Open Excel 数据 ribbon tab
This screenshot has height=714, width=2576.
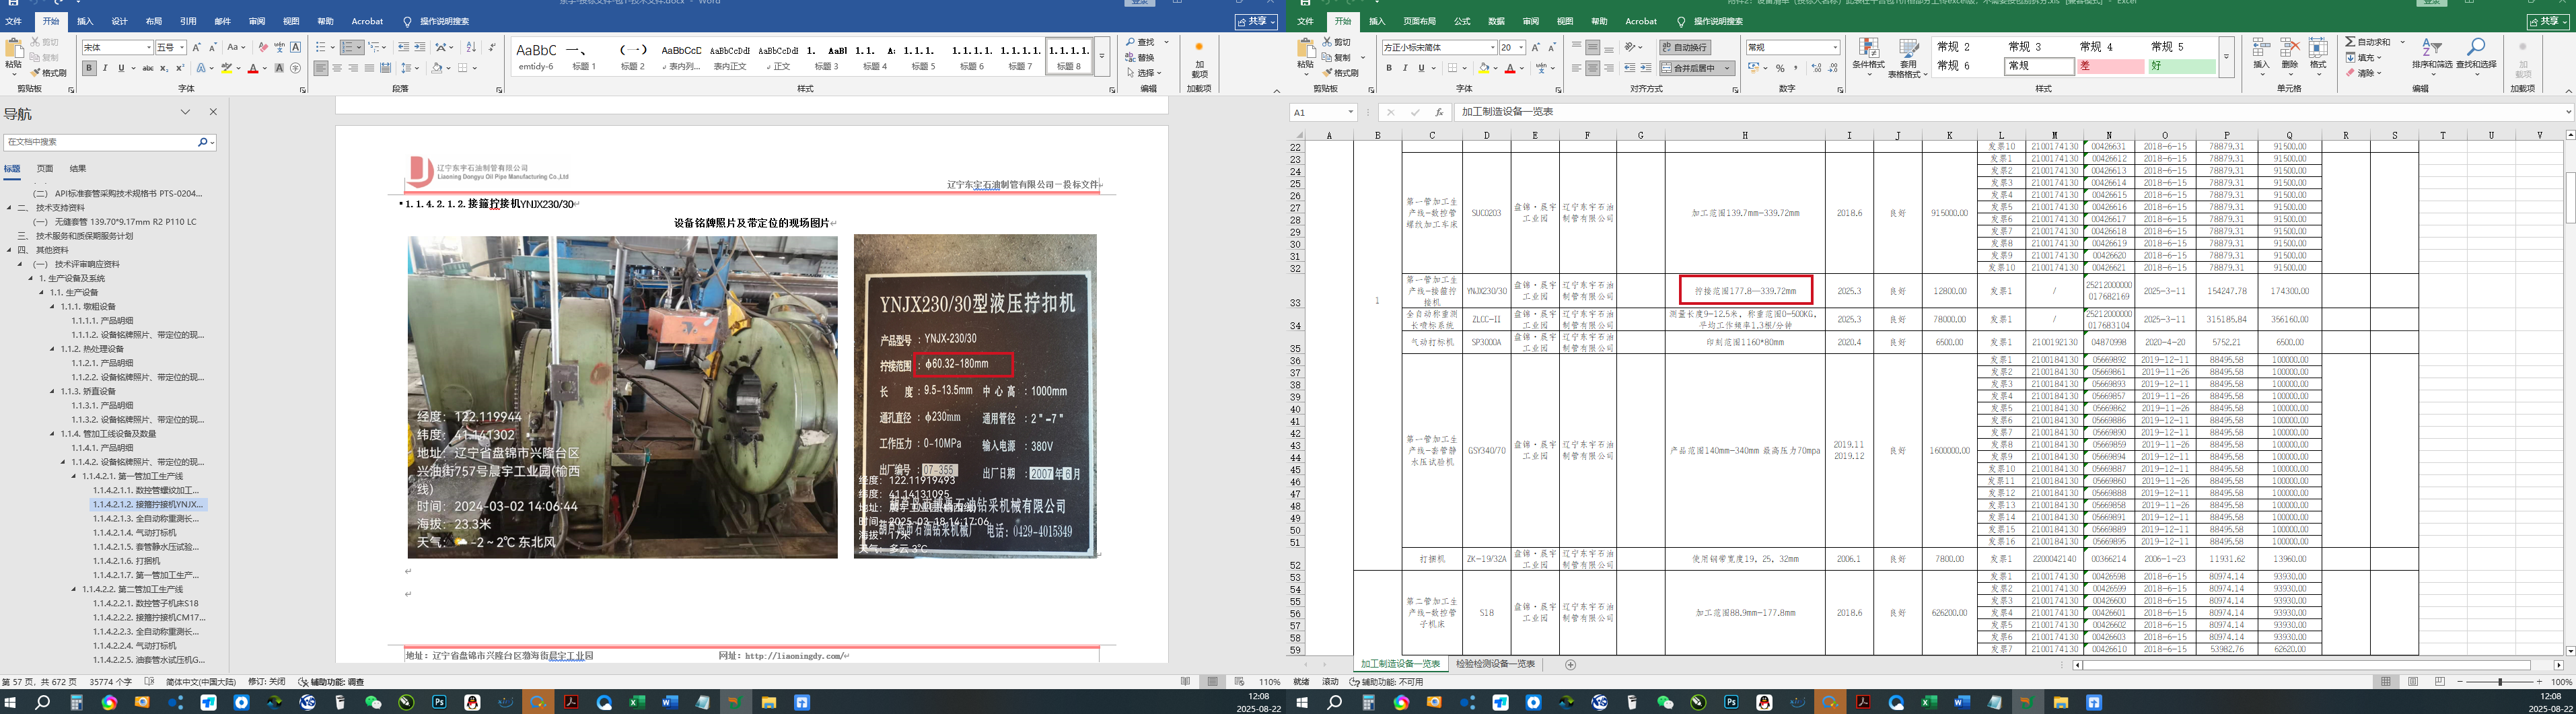coord(1496,21)
